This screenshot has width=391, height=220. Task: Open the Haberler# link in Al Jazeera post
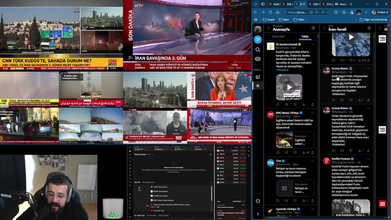282,70
